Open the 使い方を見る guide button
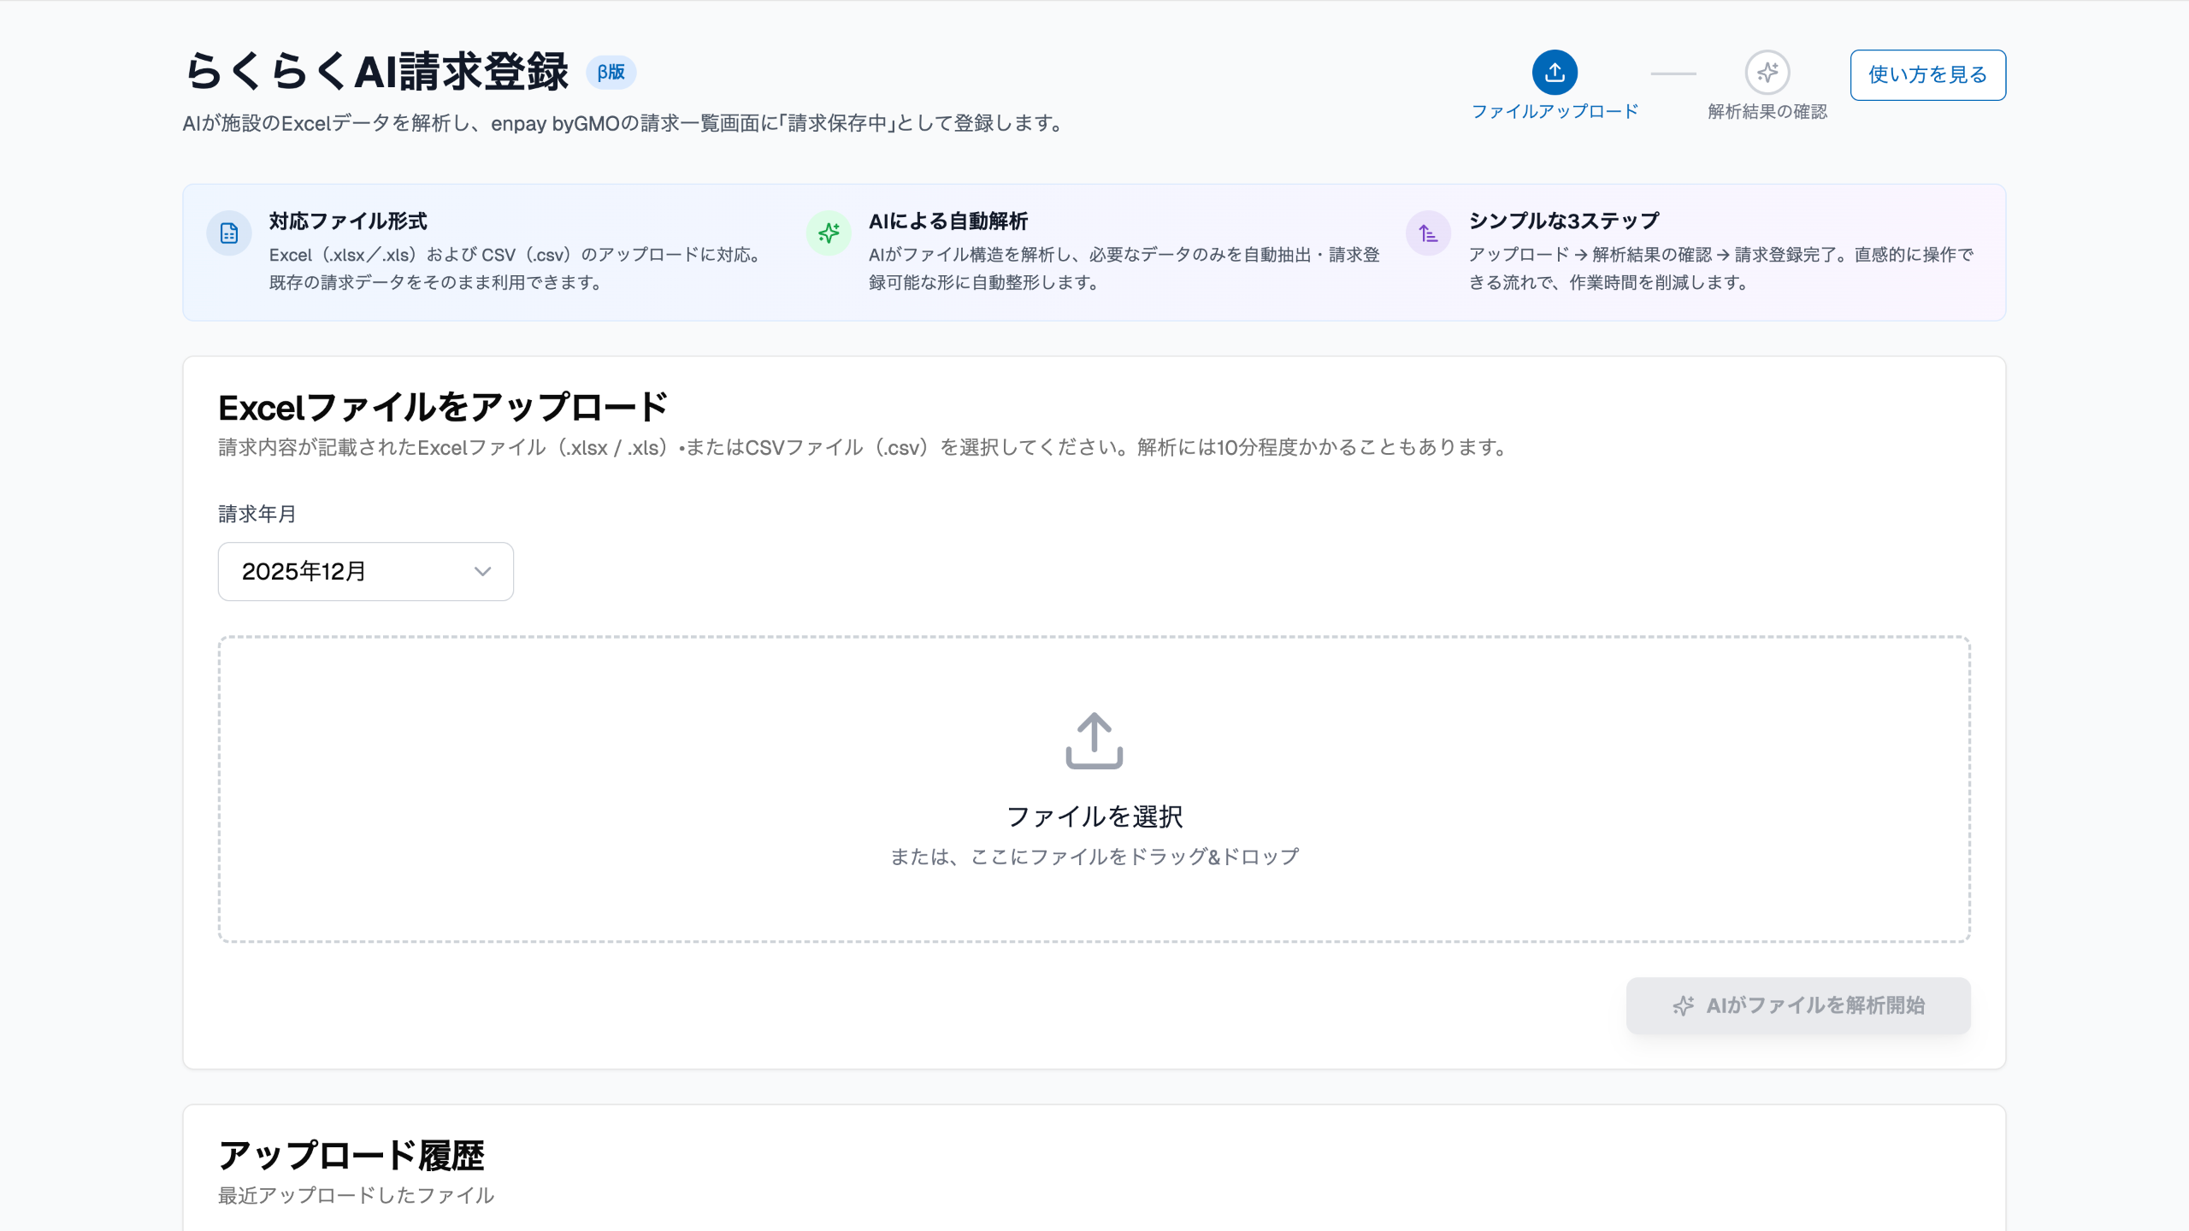Image resolution: width=2189 pixels, height=1231 pixels. pyautogui.click(x=1927, y=75)
